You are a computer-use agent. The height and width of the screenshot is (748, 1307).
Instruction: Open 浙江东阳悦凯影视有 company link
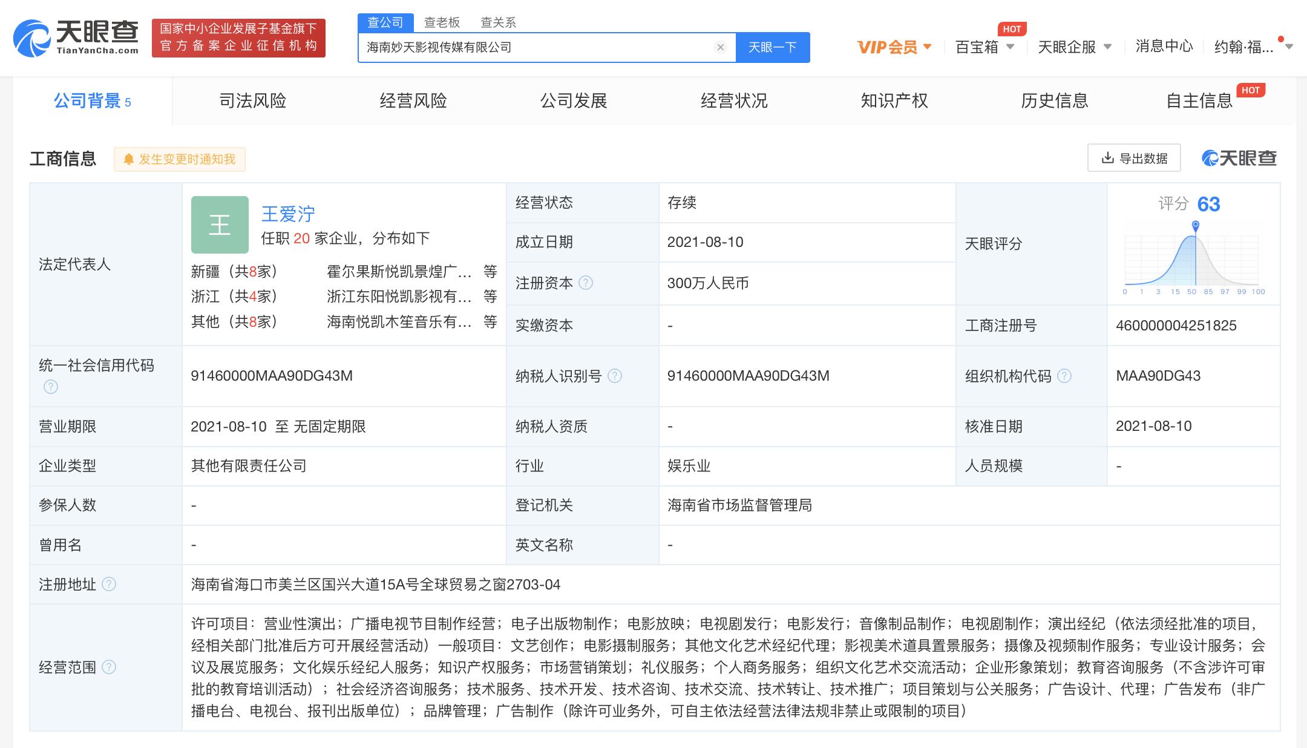(399, 297)
